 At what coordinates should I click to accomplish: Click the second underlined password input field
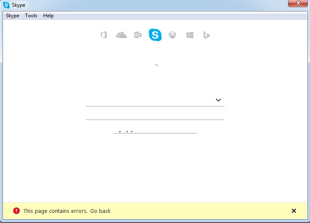tap(155, 114)
